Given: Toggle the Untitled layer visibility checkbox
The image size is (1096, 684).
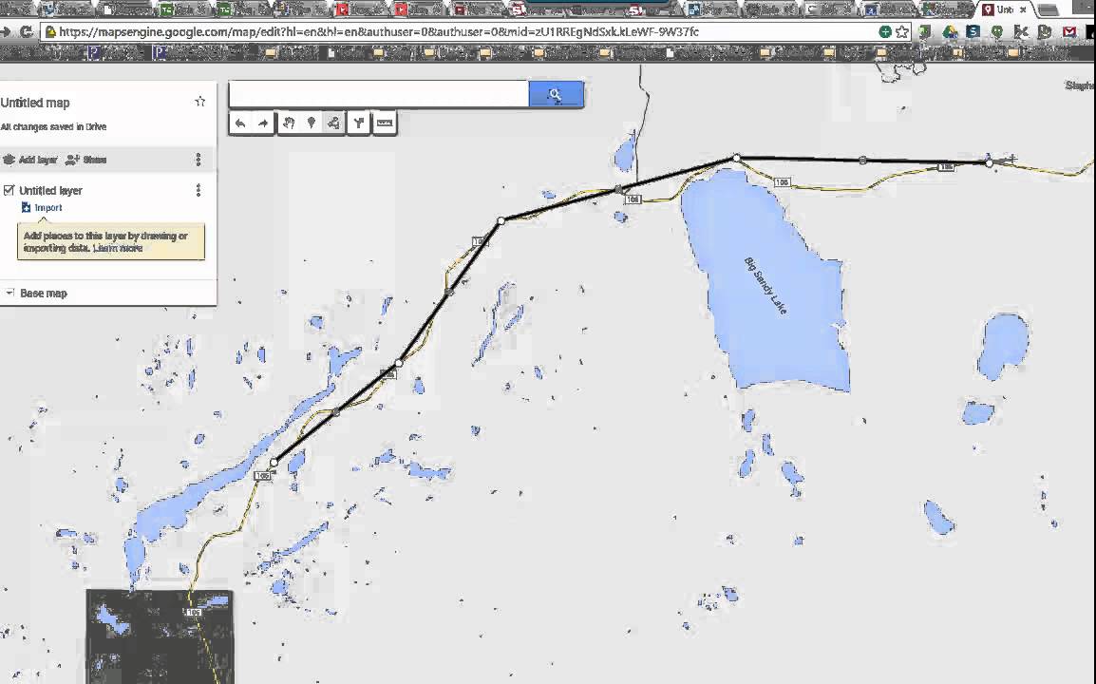Looking at the screenshot, I should (9, 190).
